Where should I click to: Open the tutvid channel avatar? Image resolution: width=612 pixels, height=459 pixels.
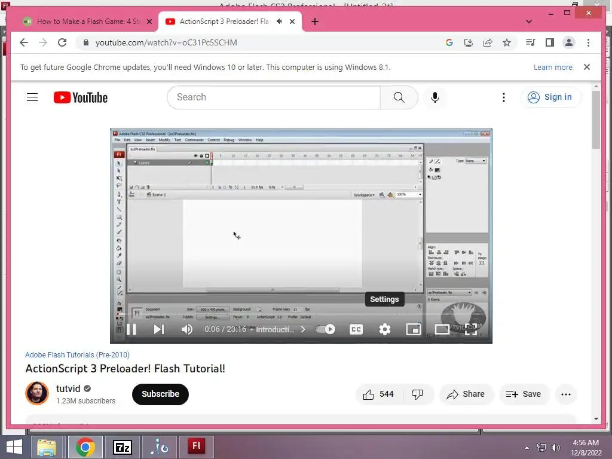click(x=37, y=393)
